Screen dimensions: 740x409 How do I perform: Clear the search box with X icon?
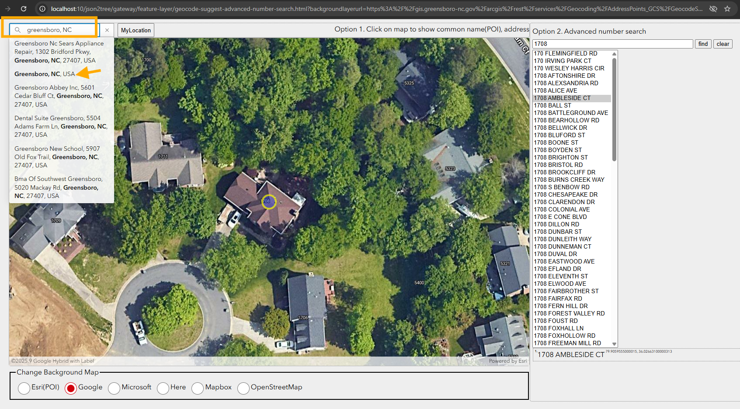[x=107, y=30]
